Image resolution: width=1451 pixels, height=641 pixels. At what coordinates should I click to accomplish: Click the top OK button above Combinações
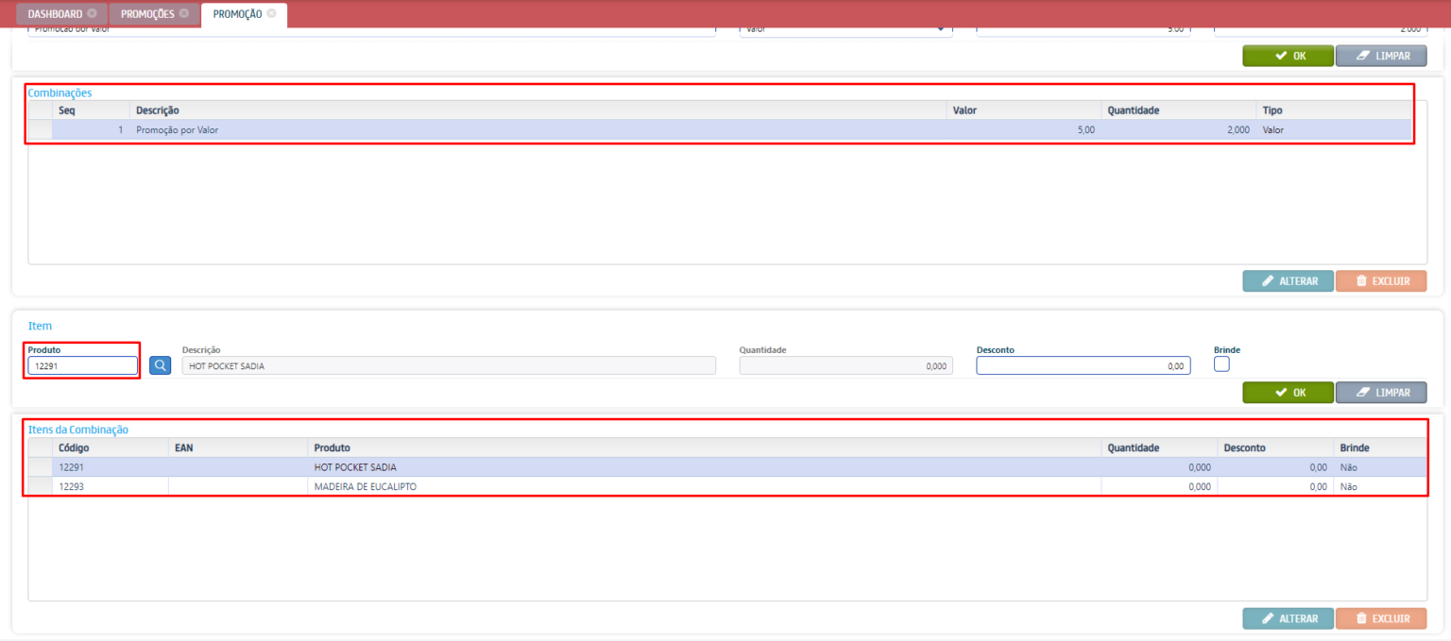point(1288,56)
